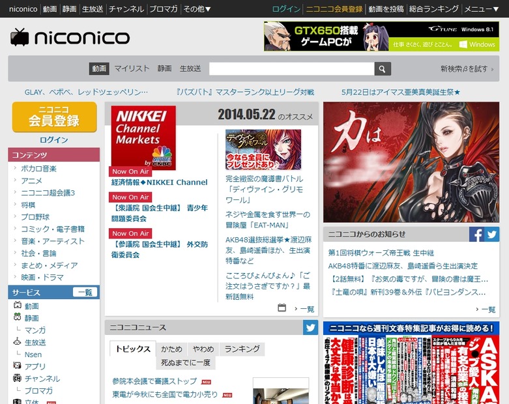Open the ディヴァイン・グリモワール game thumbnail

point(263,149)
